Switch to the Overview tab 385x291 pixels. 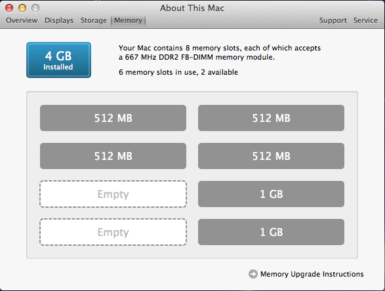(x=22, y=20)
